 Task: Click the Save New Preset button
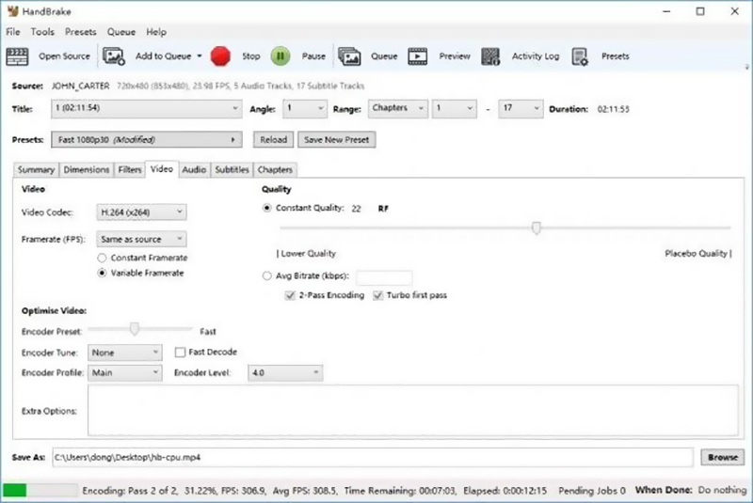[336, 139]
